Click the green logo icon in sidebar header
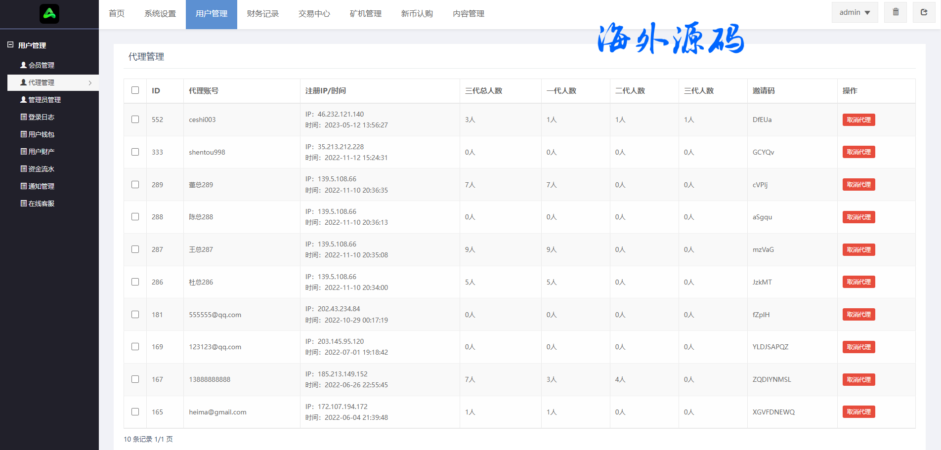 (49, 14)
